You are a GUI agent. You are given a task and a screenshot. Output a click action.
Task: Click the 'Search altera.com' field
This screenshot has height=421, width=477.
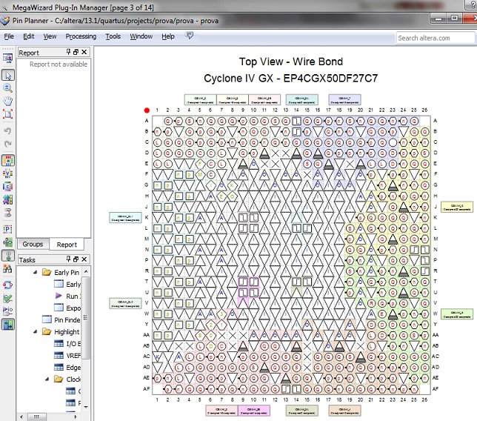(435, 38)
